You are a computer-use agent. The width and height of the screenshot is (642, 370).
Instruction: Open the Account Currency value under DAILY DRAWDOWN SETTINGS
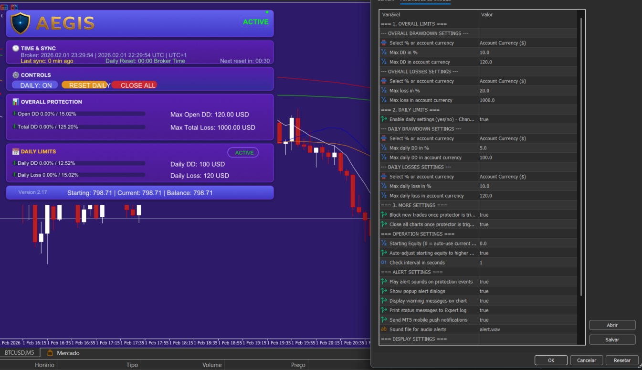527,138
